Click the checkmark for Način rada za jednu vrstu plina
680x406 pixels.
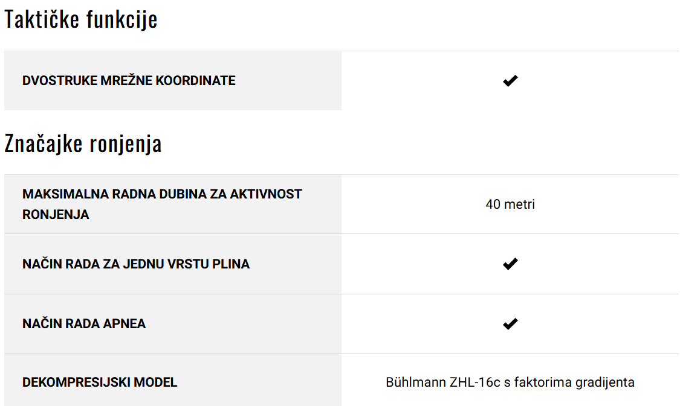tap(510, 264)
